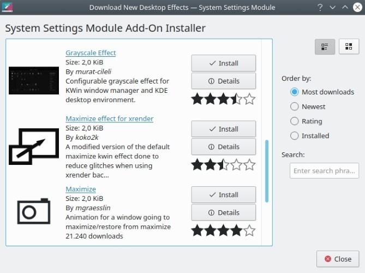Show details for Grayscale Effect
The width and height of the screenshot is (365, 273).
point(224,81)
